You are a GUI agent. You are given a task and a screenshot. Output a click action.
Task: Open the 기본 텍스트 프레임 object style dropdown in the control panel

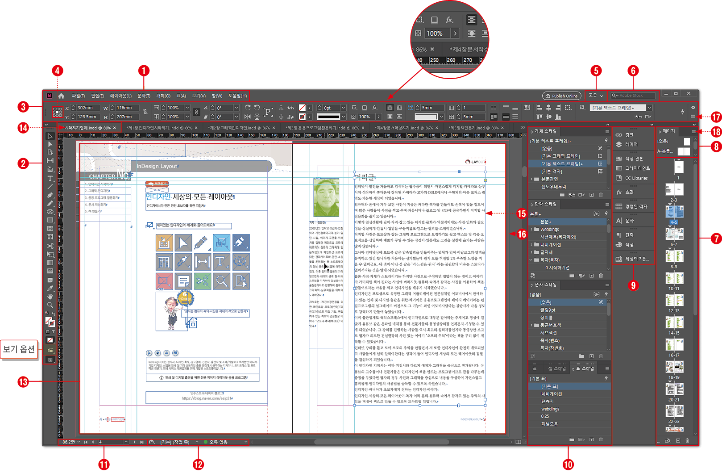click(649, 108)
